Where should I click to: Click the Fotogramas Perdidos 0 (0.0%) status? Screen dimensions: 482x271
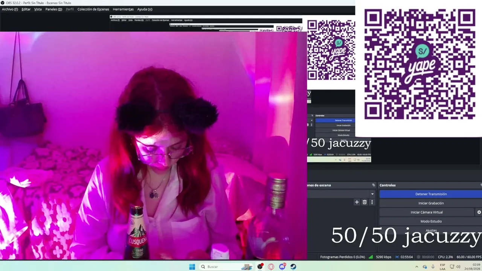(343, 257)
